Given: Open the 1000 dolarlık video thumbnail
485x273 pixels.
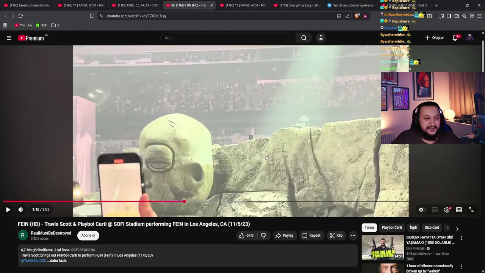Looking at the screenshot, I should pos(383,247).
